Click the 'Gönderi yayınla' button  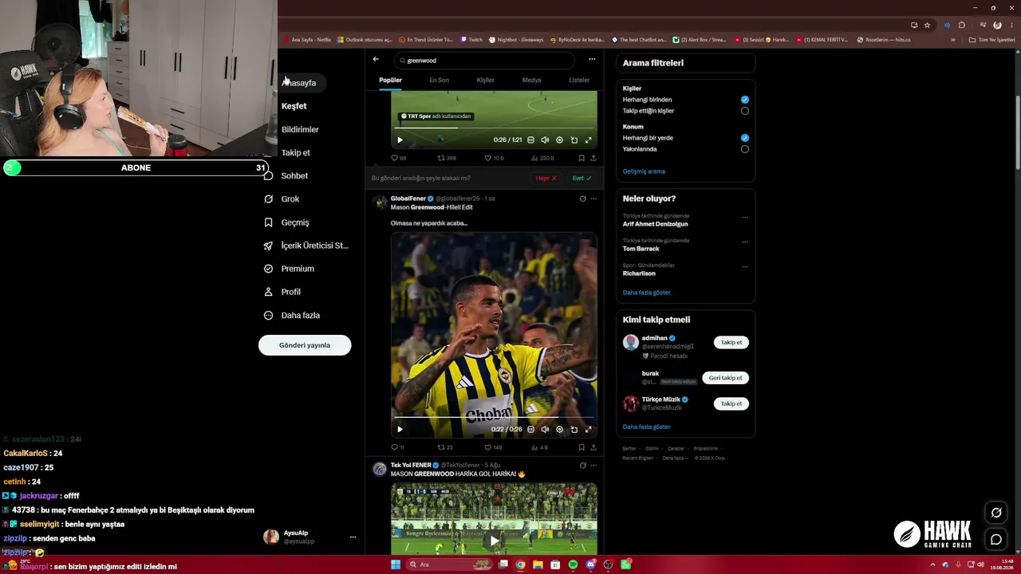coord(305,345)
